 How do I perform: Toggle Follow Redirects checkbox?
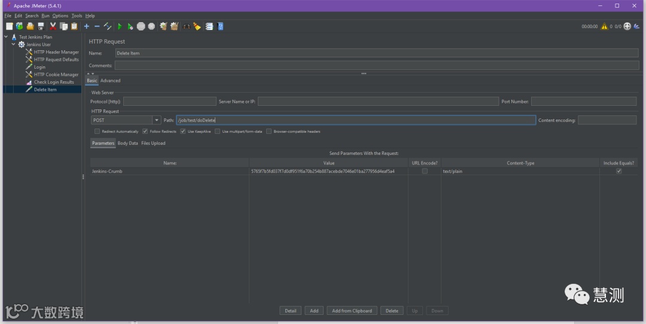click(x=145, y=132)
